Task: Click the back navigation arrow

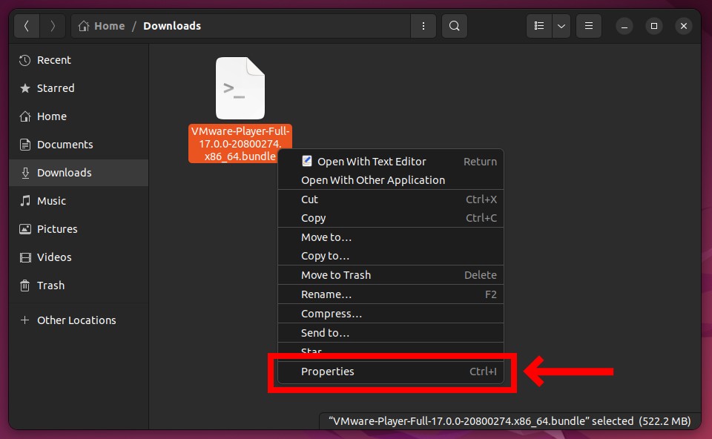Action: (x=26, y=25)
